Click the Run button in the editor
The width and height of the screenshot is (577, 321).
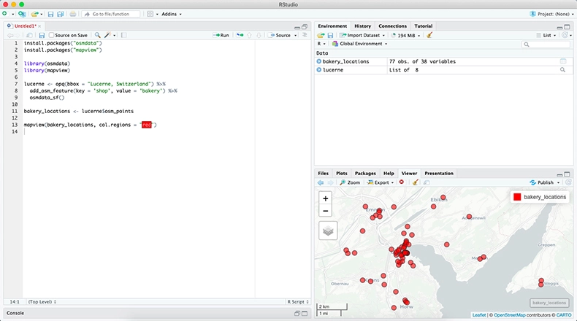click(221, 35)
